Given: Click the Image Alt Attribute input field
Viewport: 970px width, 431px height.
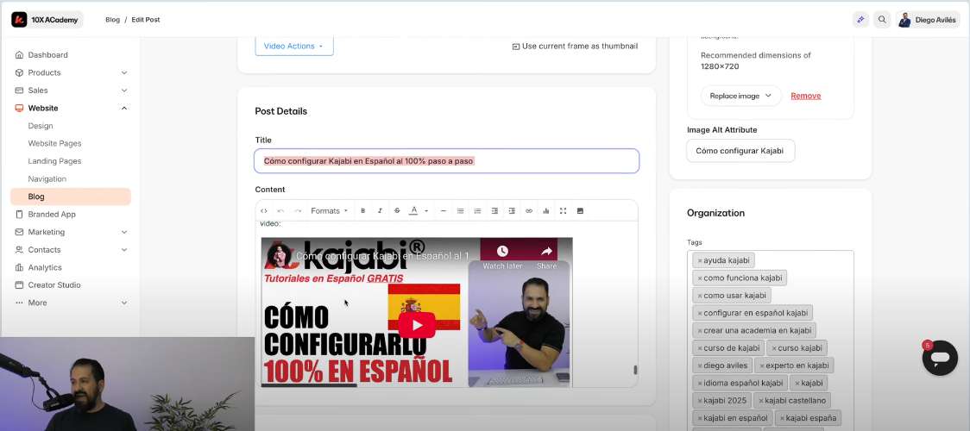Looking at the screenshot, I should pyautogui.click(x=740, y=151).
